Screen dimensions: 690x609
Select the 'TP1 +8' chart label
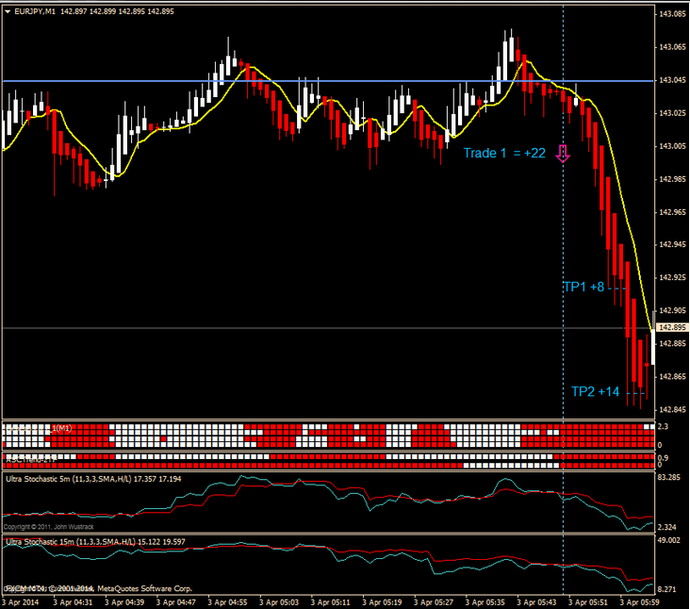(x=583, y=287)
